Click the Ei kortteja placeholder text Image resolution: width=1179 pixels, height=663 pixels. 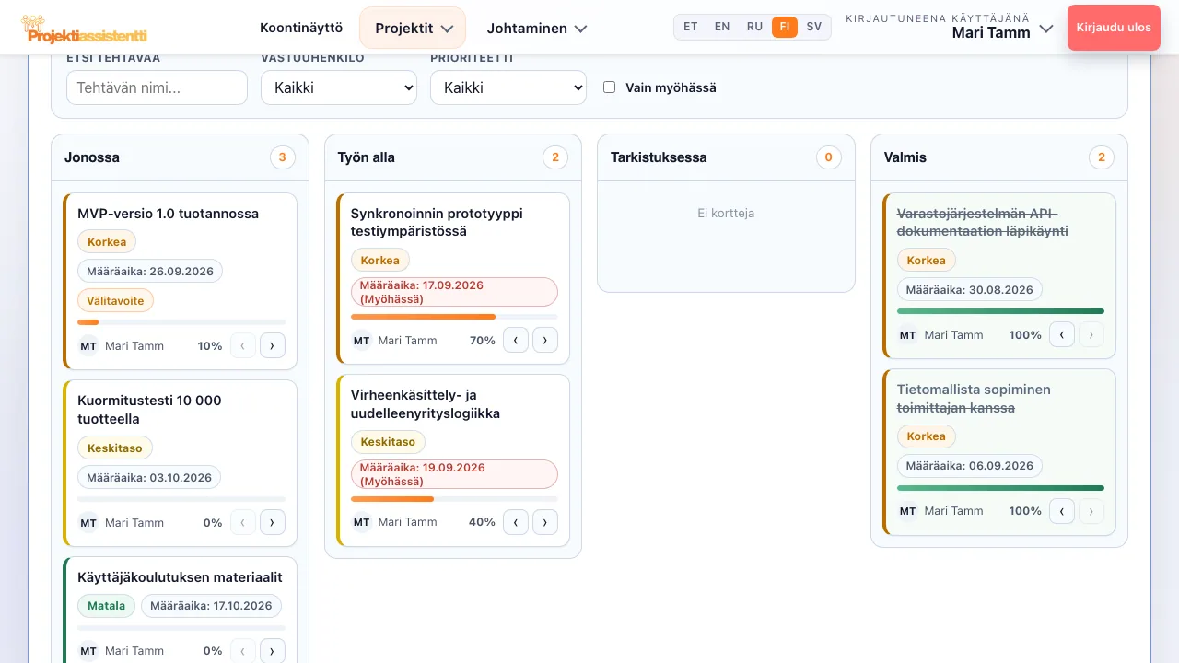click(726, 213)
